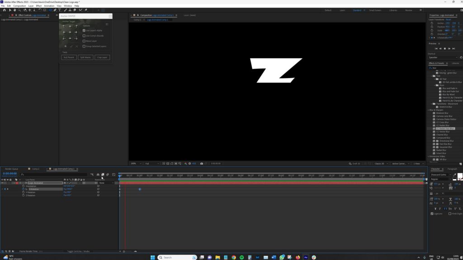This screenshot has width=463, height=260.
Task: Switch to Libraries workspace
Action: (x=393, y=10)
